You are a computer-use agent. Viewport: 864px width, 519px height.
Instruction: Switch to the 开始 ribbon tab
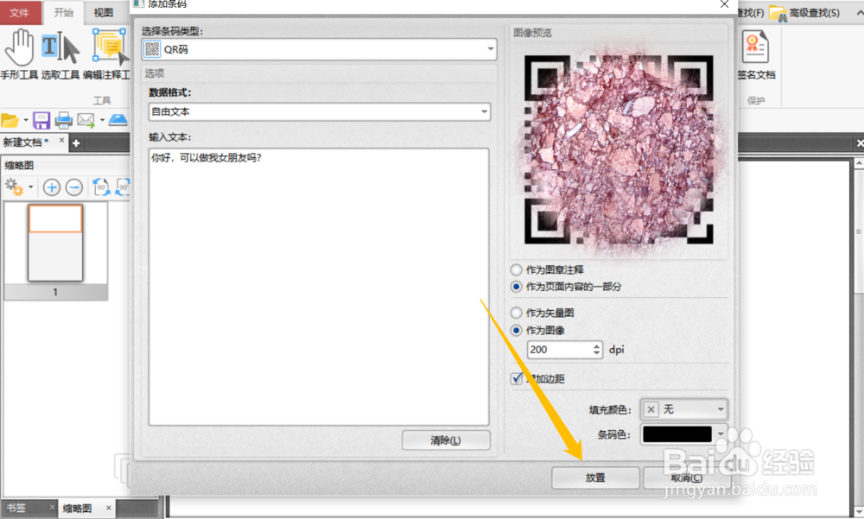click(63, 13)
